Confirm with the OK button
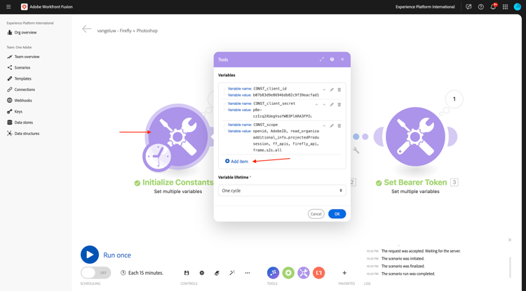Screen dimensions: 526x291 (x=337, y=214)
